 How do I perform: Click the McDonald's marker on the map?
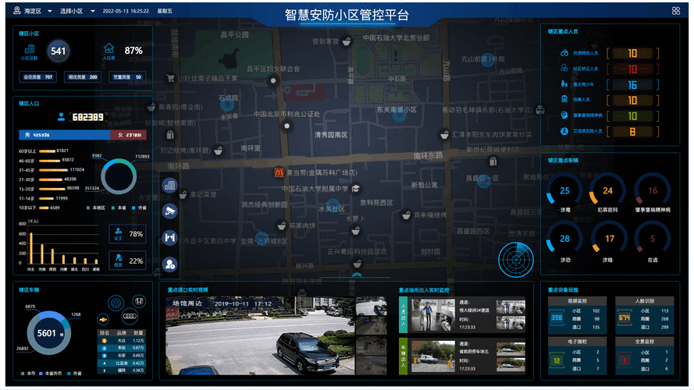click(276, 172)
